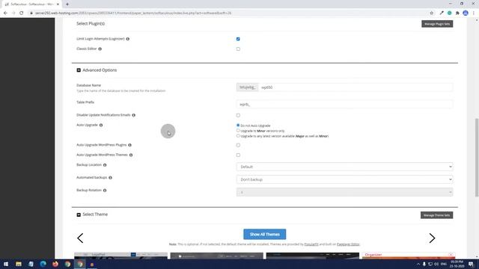Select the Organizer theme thumbnail
The image size is (479, 269).
click(409, 256)
